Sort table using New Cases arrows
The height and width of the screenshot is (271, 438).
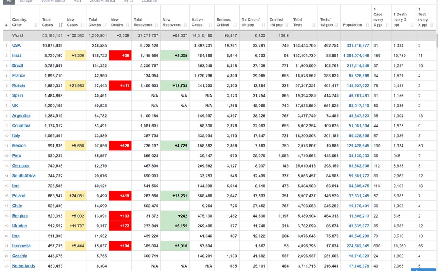82,25
